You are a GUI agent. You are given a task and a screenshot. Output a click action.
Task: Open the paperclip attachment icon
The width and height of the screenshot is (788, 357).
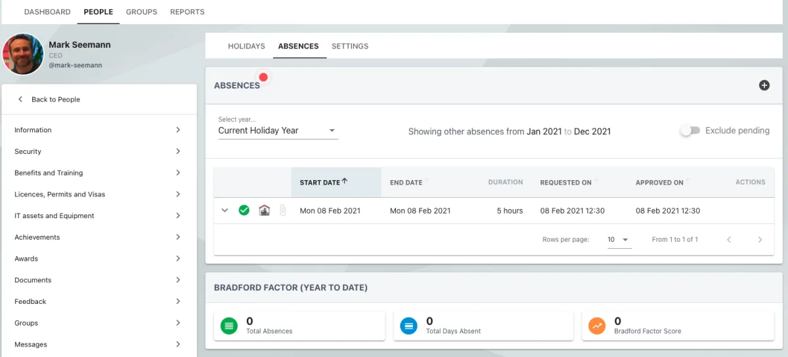[283, 211]
